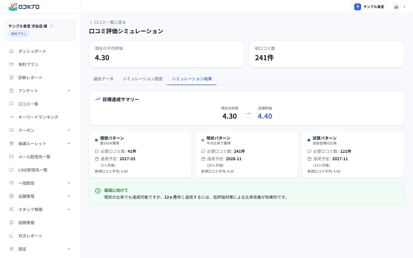Expand the 店舗管理 submenu chevron
The image size is (413, 258).
(x=69, y=196)
